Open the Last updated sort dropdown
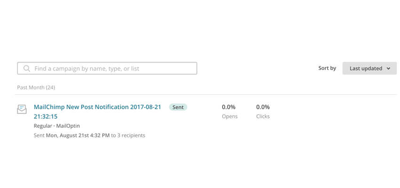This screenshot has width=400, height=188. pyautogui.click(x=369, y=68)
